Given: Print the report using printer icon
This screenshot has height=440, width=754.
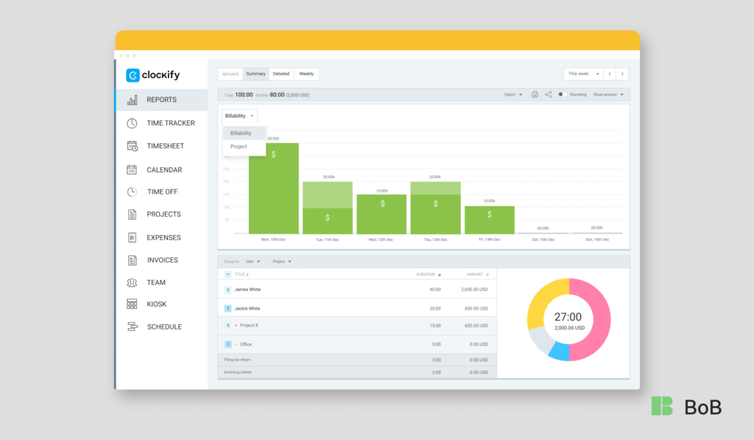Looking at the screenshot, I should [535, 94].
